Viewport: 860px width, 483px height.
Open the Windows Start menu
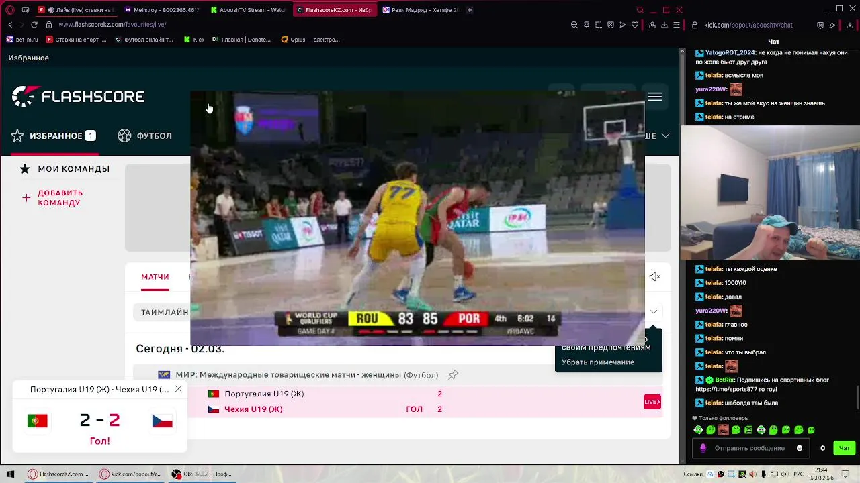coord(10,474)
